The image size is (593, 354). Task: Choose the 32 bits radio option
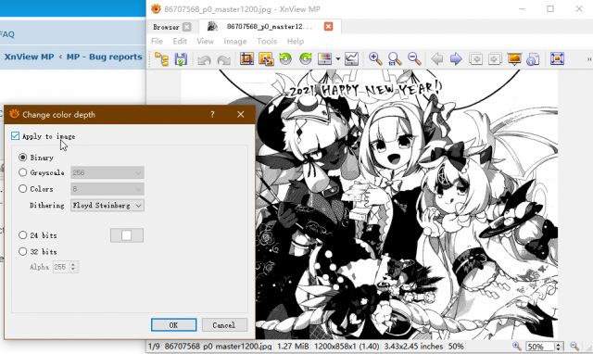pos(22,251)
